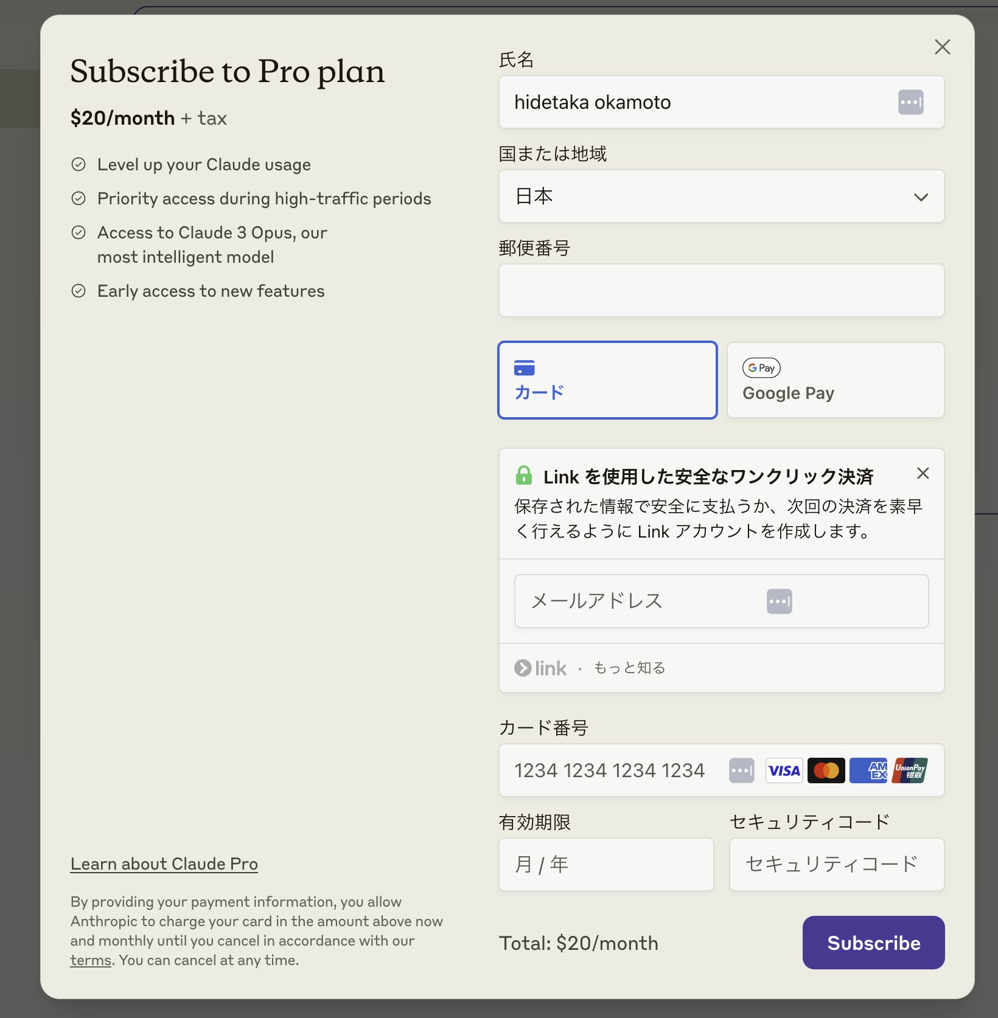Open autofill menu in the 氏名 field
This screenshot has width=998, height=1018.
[911, 102]
